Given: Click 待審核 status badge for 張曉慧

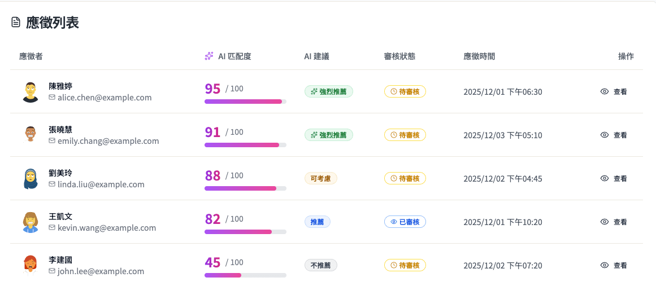Looking at the screenshot, I should pos(405,135).
